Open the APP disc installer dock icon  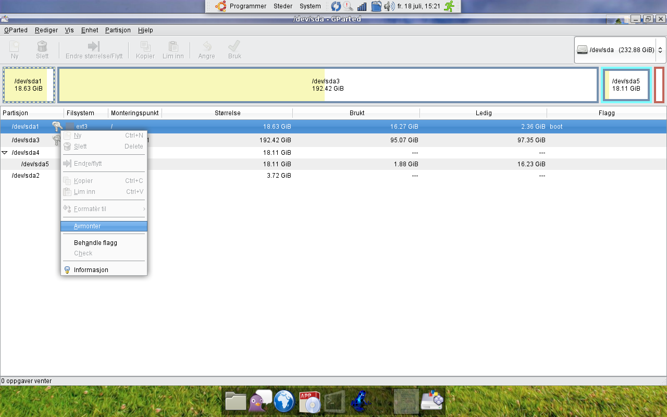(x=308, y=402)
